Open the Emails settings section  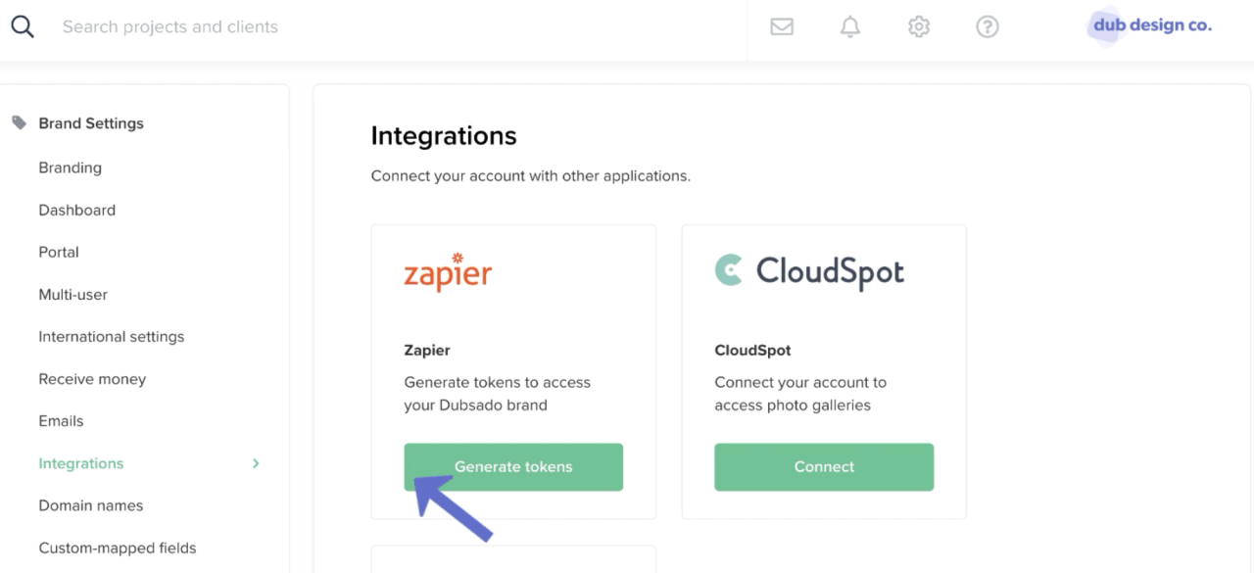coord(61,420)
